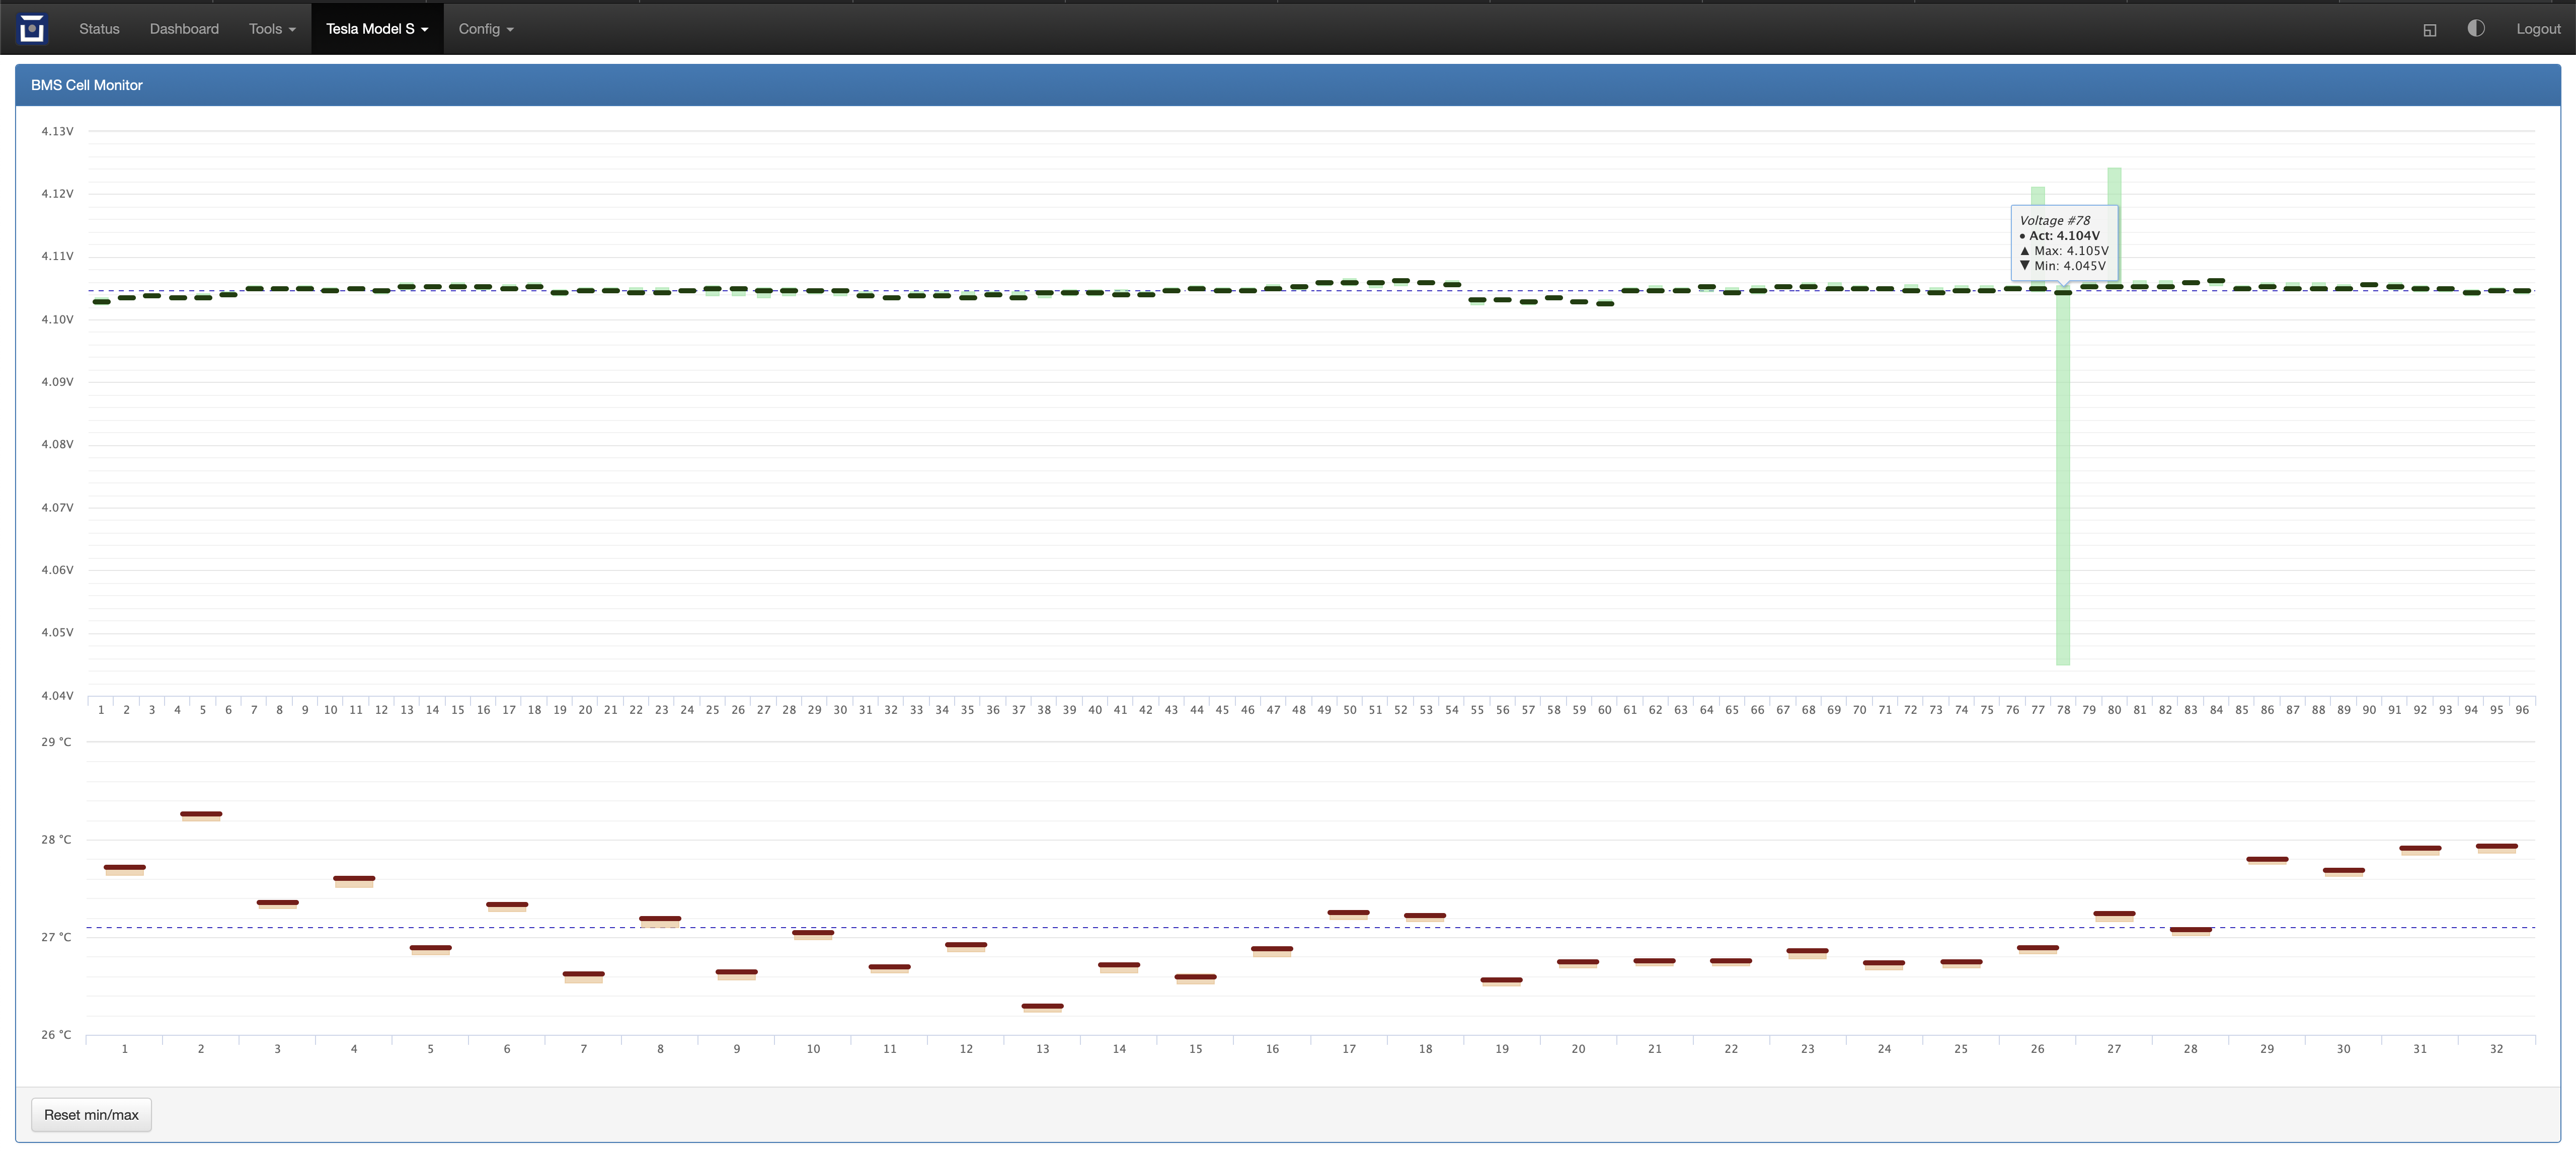Viewport: 2576px width, 1155px height.
Task: Open the Dashboard page
Action: [184, 29]
